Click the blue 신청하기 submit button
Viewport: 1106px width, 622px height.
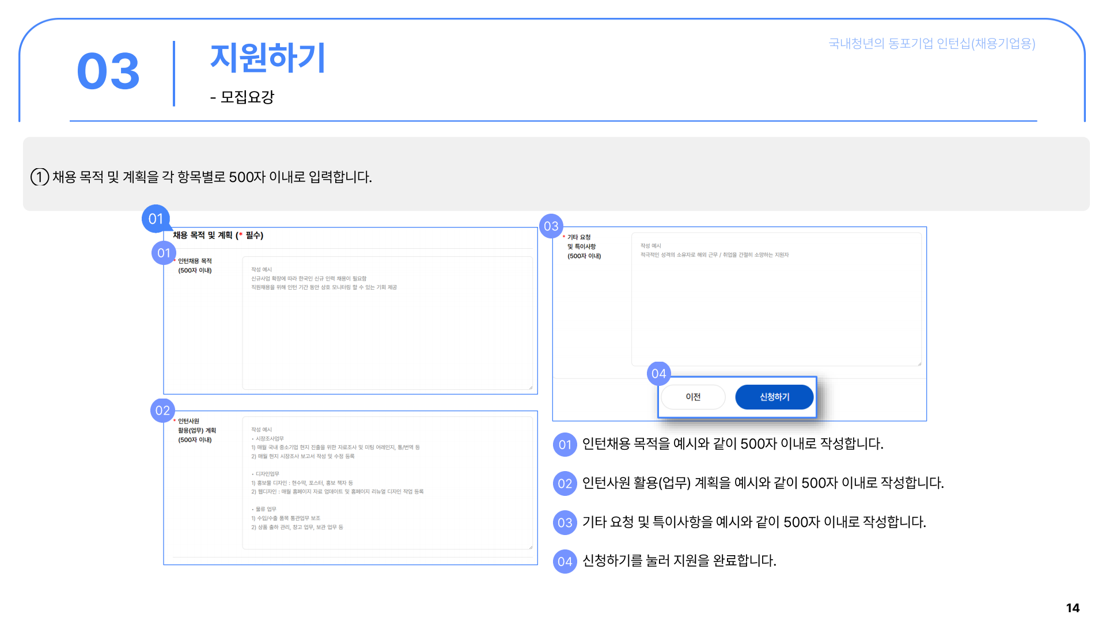(x=774, y=397)
